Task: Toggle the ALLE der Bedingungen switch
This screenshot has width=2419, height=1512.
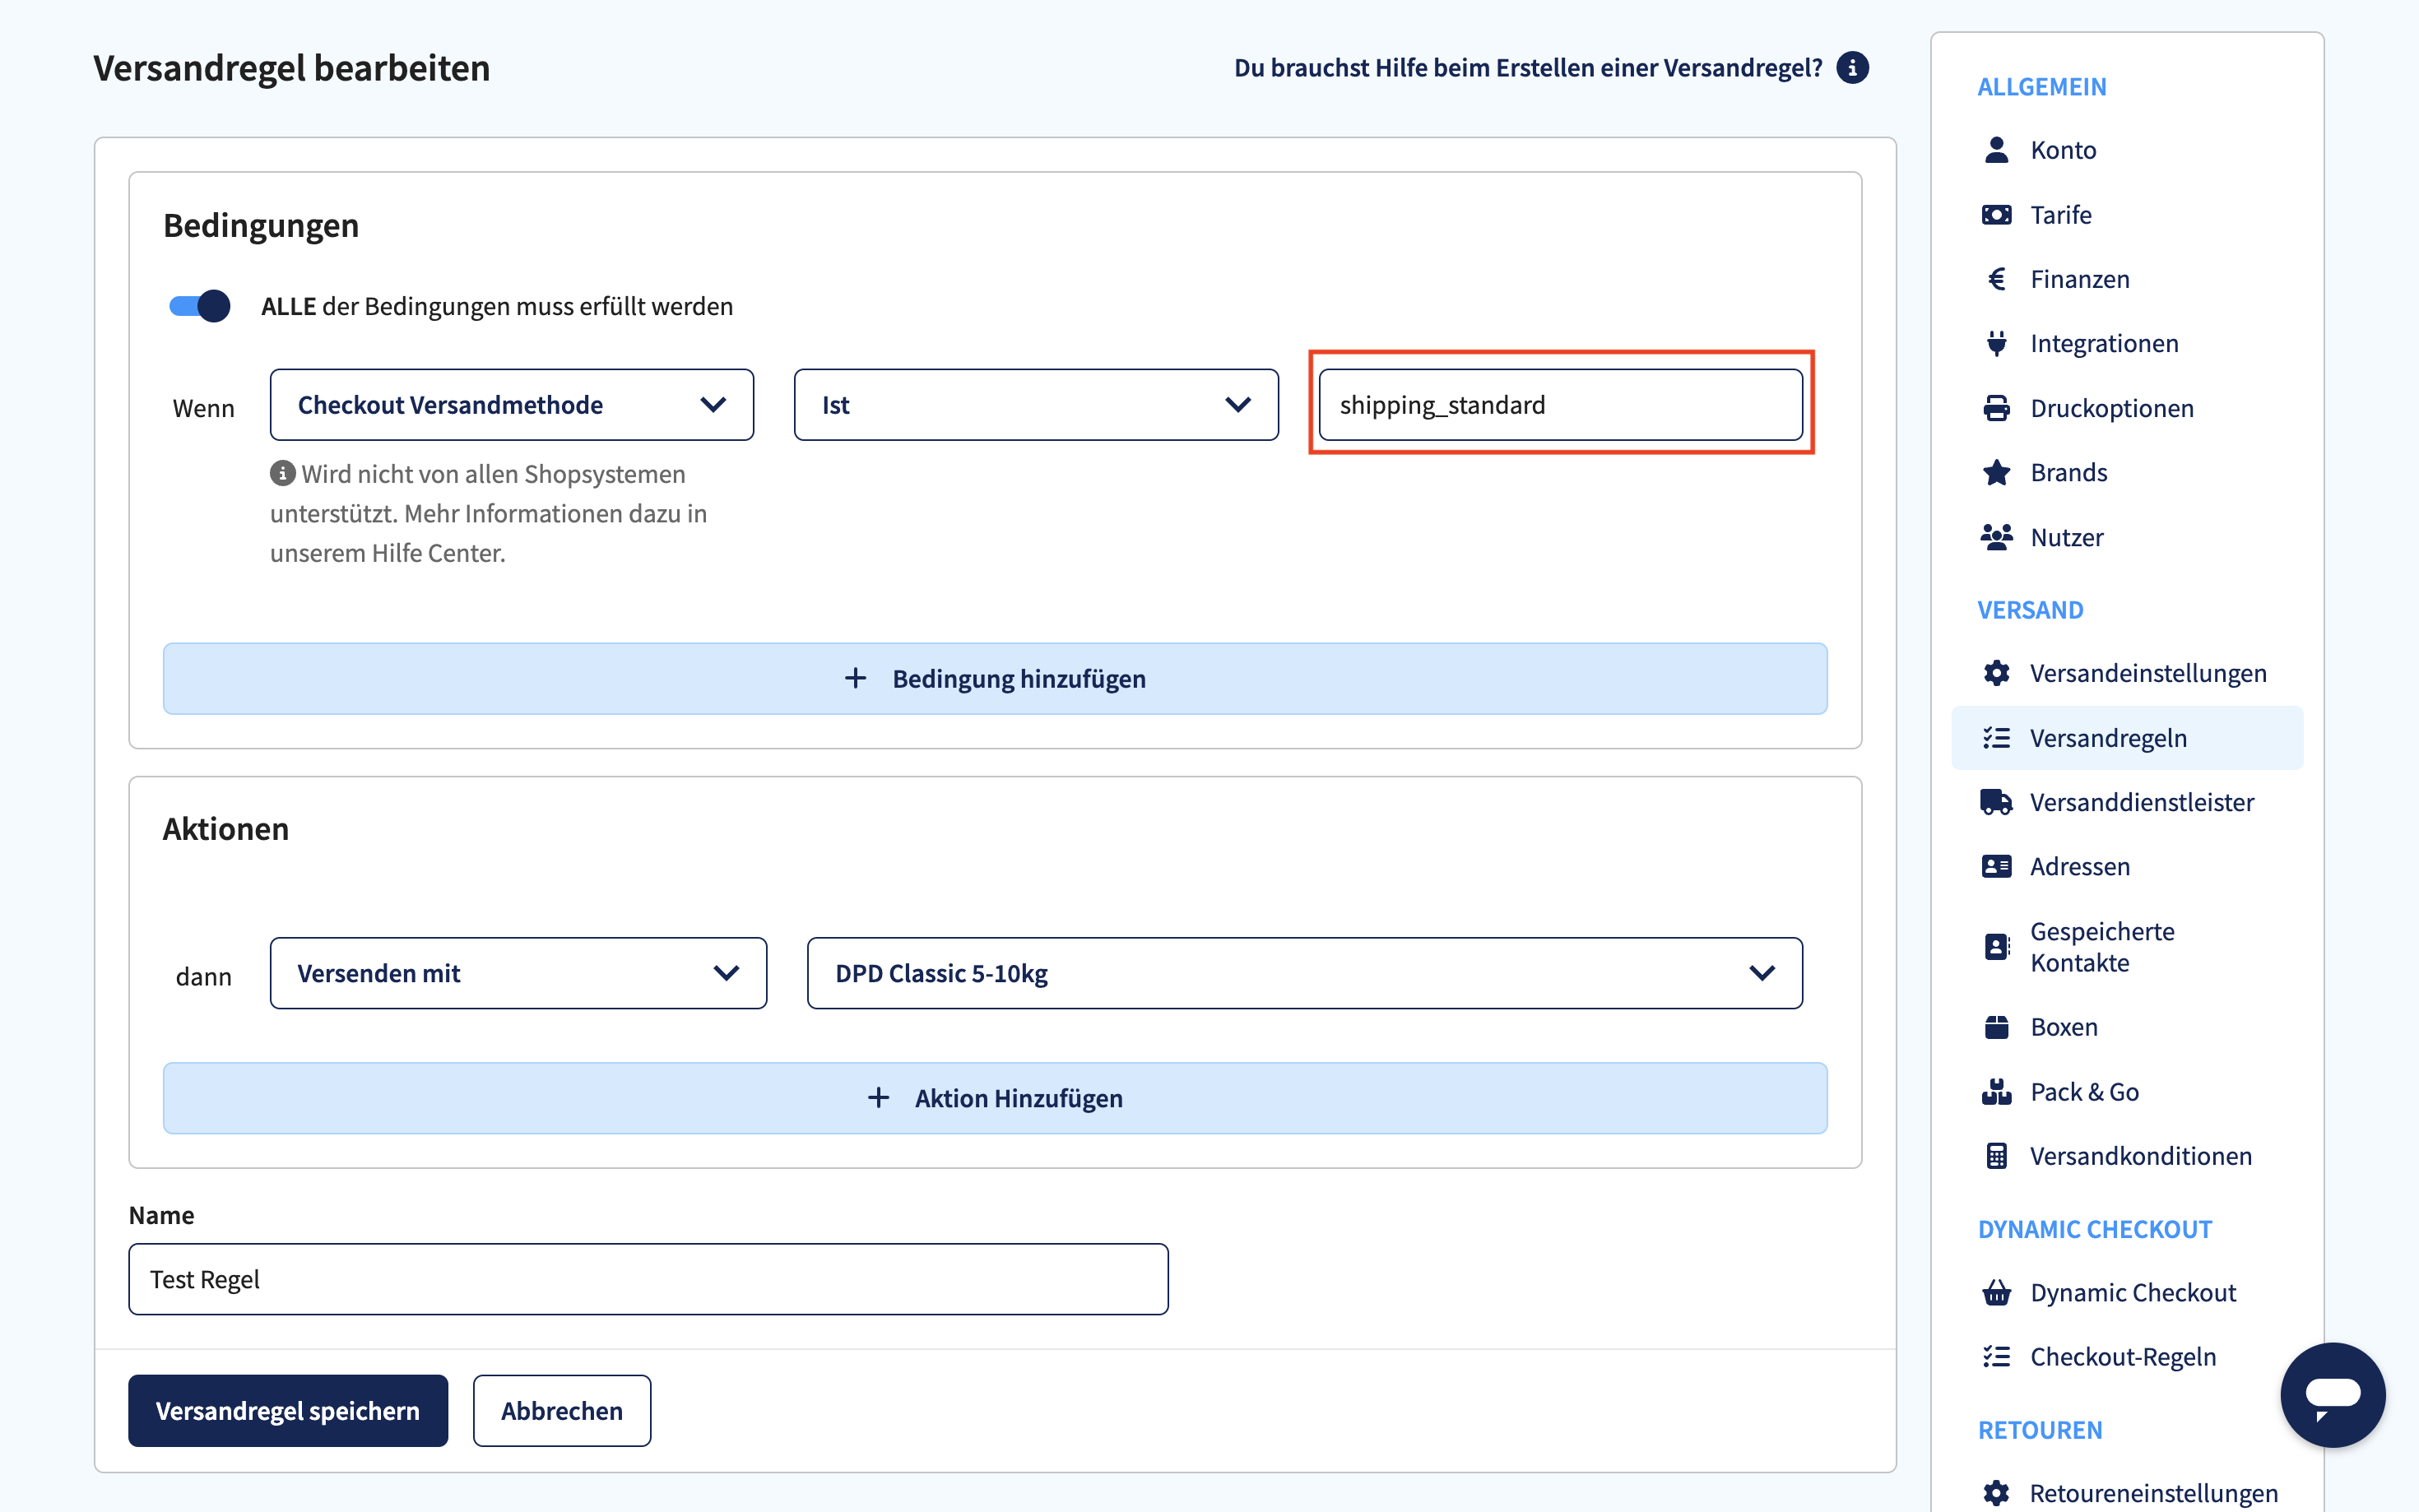Action: coord(199,306)
